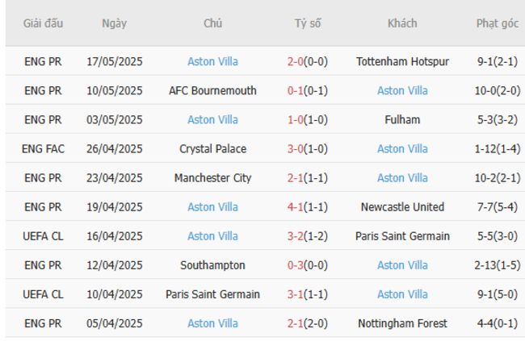Click the "Ngày" column header

(x=114, y=23)
